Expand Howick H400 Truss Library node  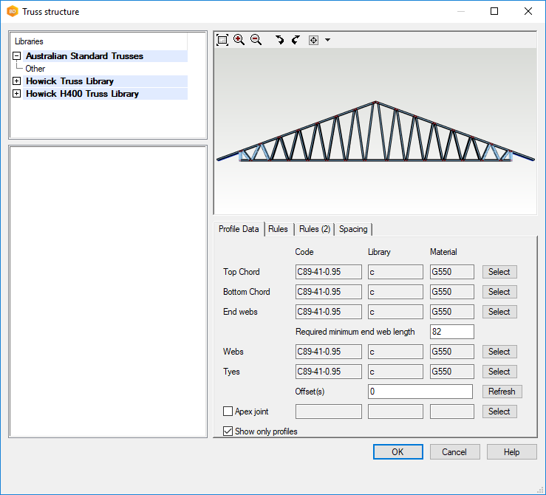pos(16,94)
